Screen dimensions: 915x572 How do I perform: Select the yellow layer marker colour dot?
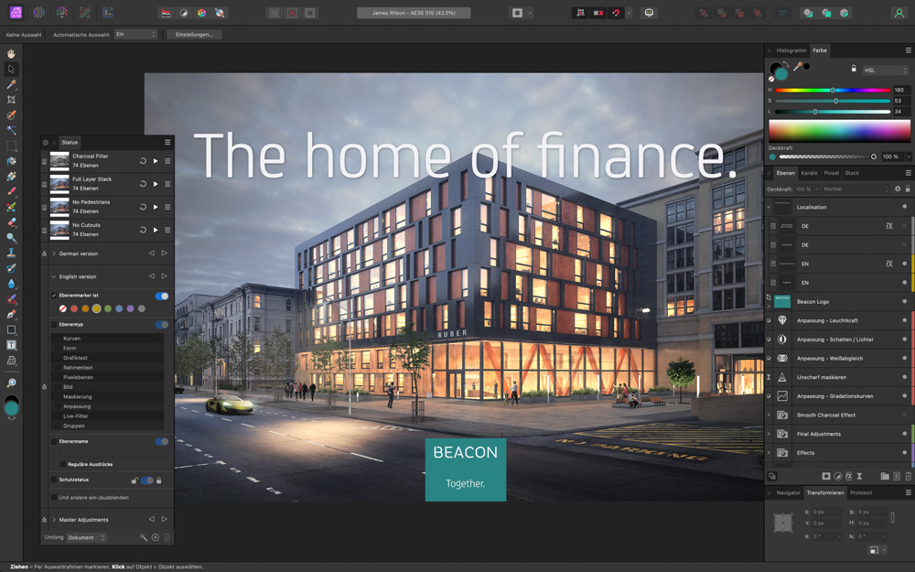tap(96, 308)
